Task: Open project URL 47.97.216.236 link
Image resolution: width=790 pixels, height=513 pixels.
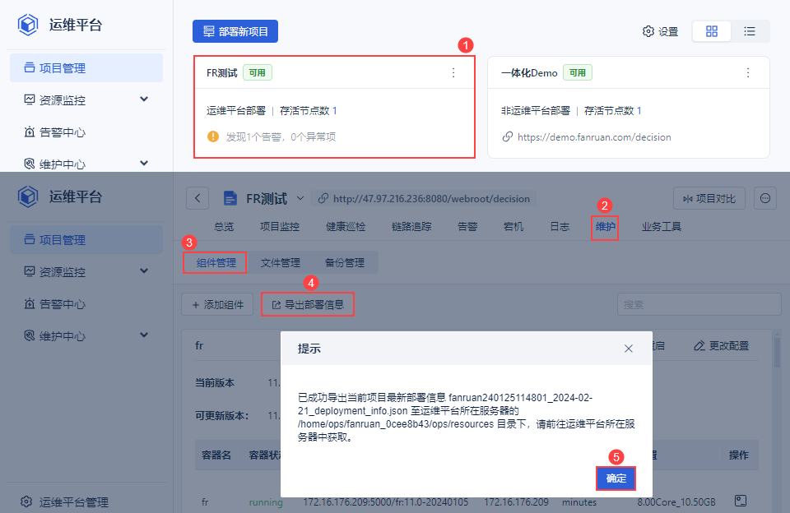Action: (431, 199)
